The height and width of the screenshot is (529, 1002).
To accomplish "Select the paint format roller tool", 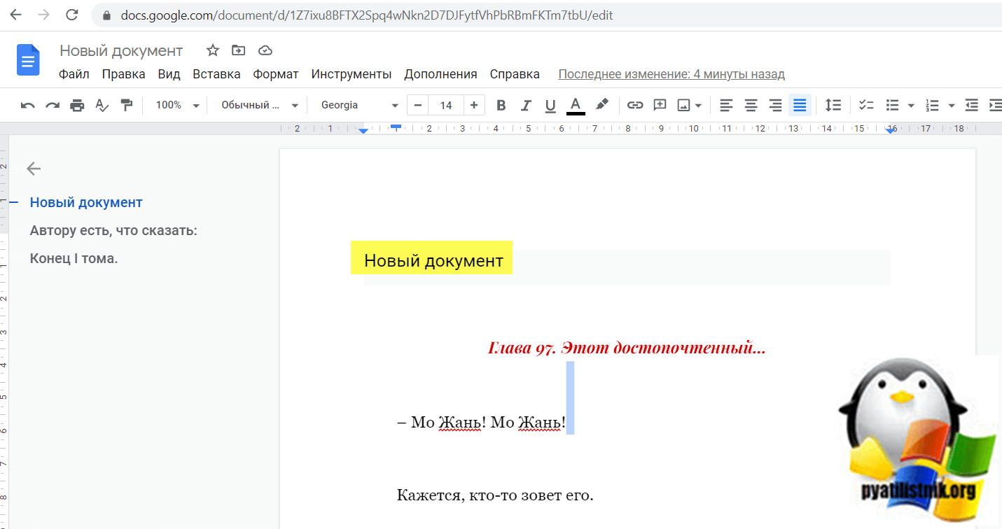I will (127, 106).
